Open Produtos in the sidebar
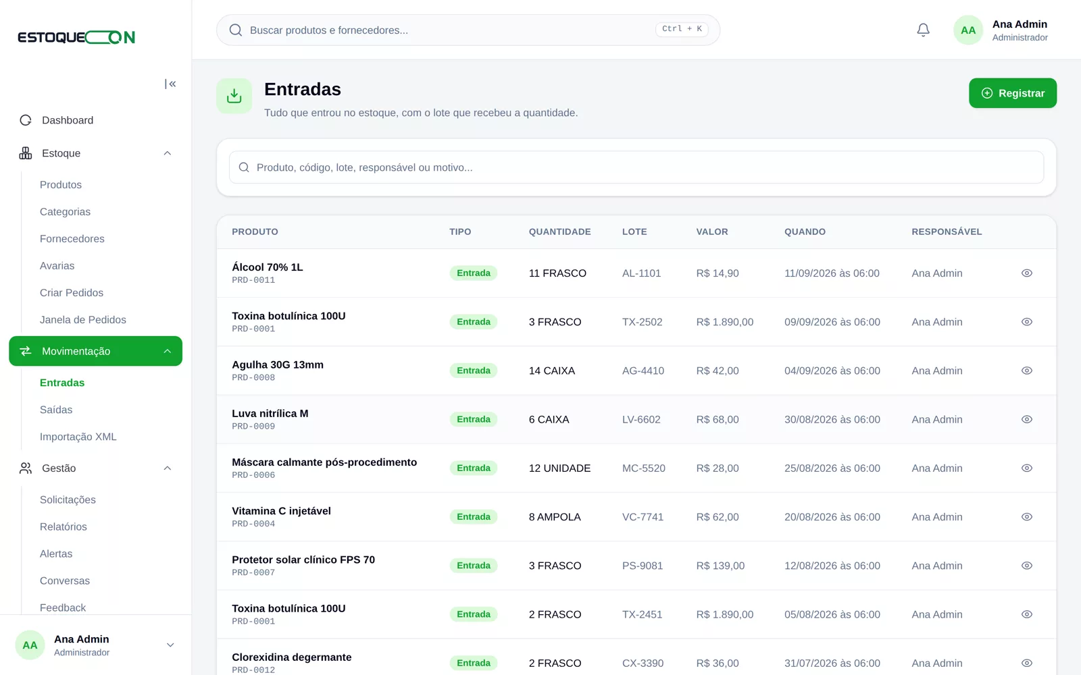 click(x=61, y=185)
